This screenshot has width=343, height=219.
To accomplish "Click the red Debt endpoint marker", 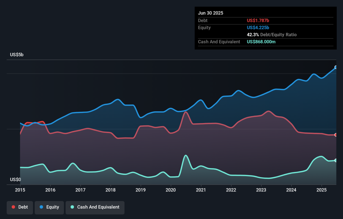I will point(336,135).
